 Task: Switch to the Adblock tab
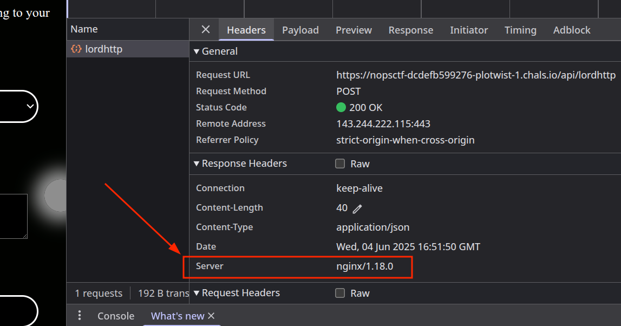coord(571,30)
